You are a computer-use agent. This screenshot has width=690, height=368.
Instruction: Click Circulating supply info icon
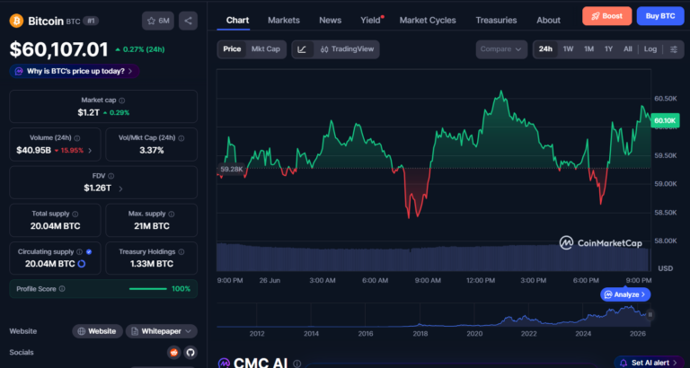pyautogui.click(x=79, y=252)
